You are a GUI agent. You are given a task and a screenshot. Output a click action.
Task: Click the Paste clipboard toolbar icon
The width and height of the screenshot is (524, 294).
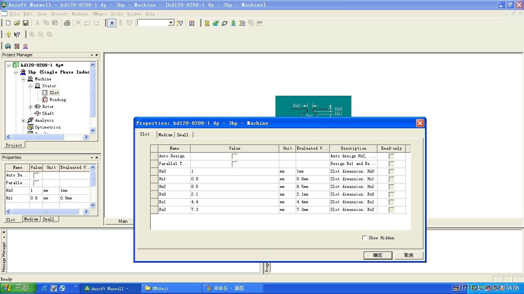(55, 23)
